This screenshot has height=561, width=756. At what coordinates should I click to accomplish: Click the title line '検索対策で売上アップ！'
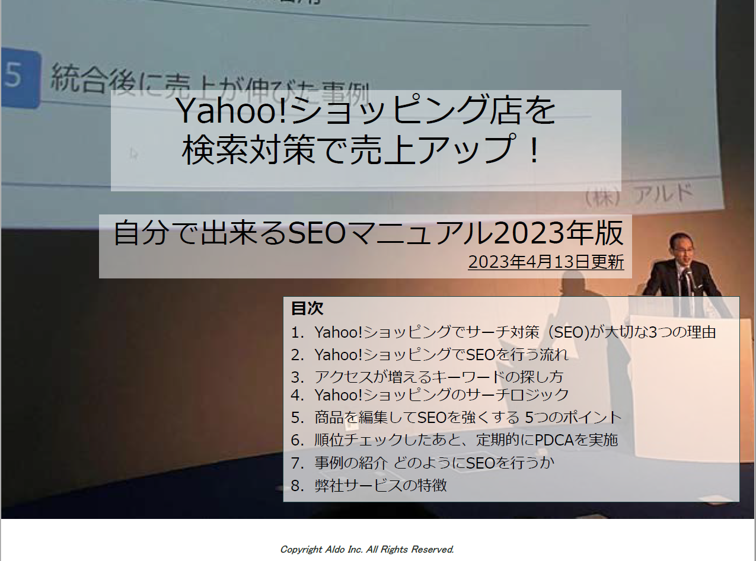click(x=361, y=151)
